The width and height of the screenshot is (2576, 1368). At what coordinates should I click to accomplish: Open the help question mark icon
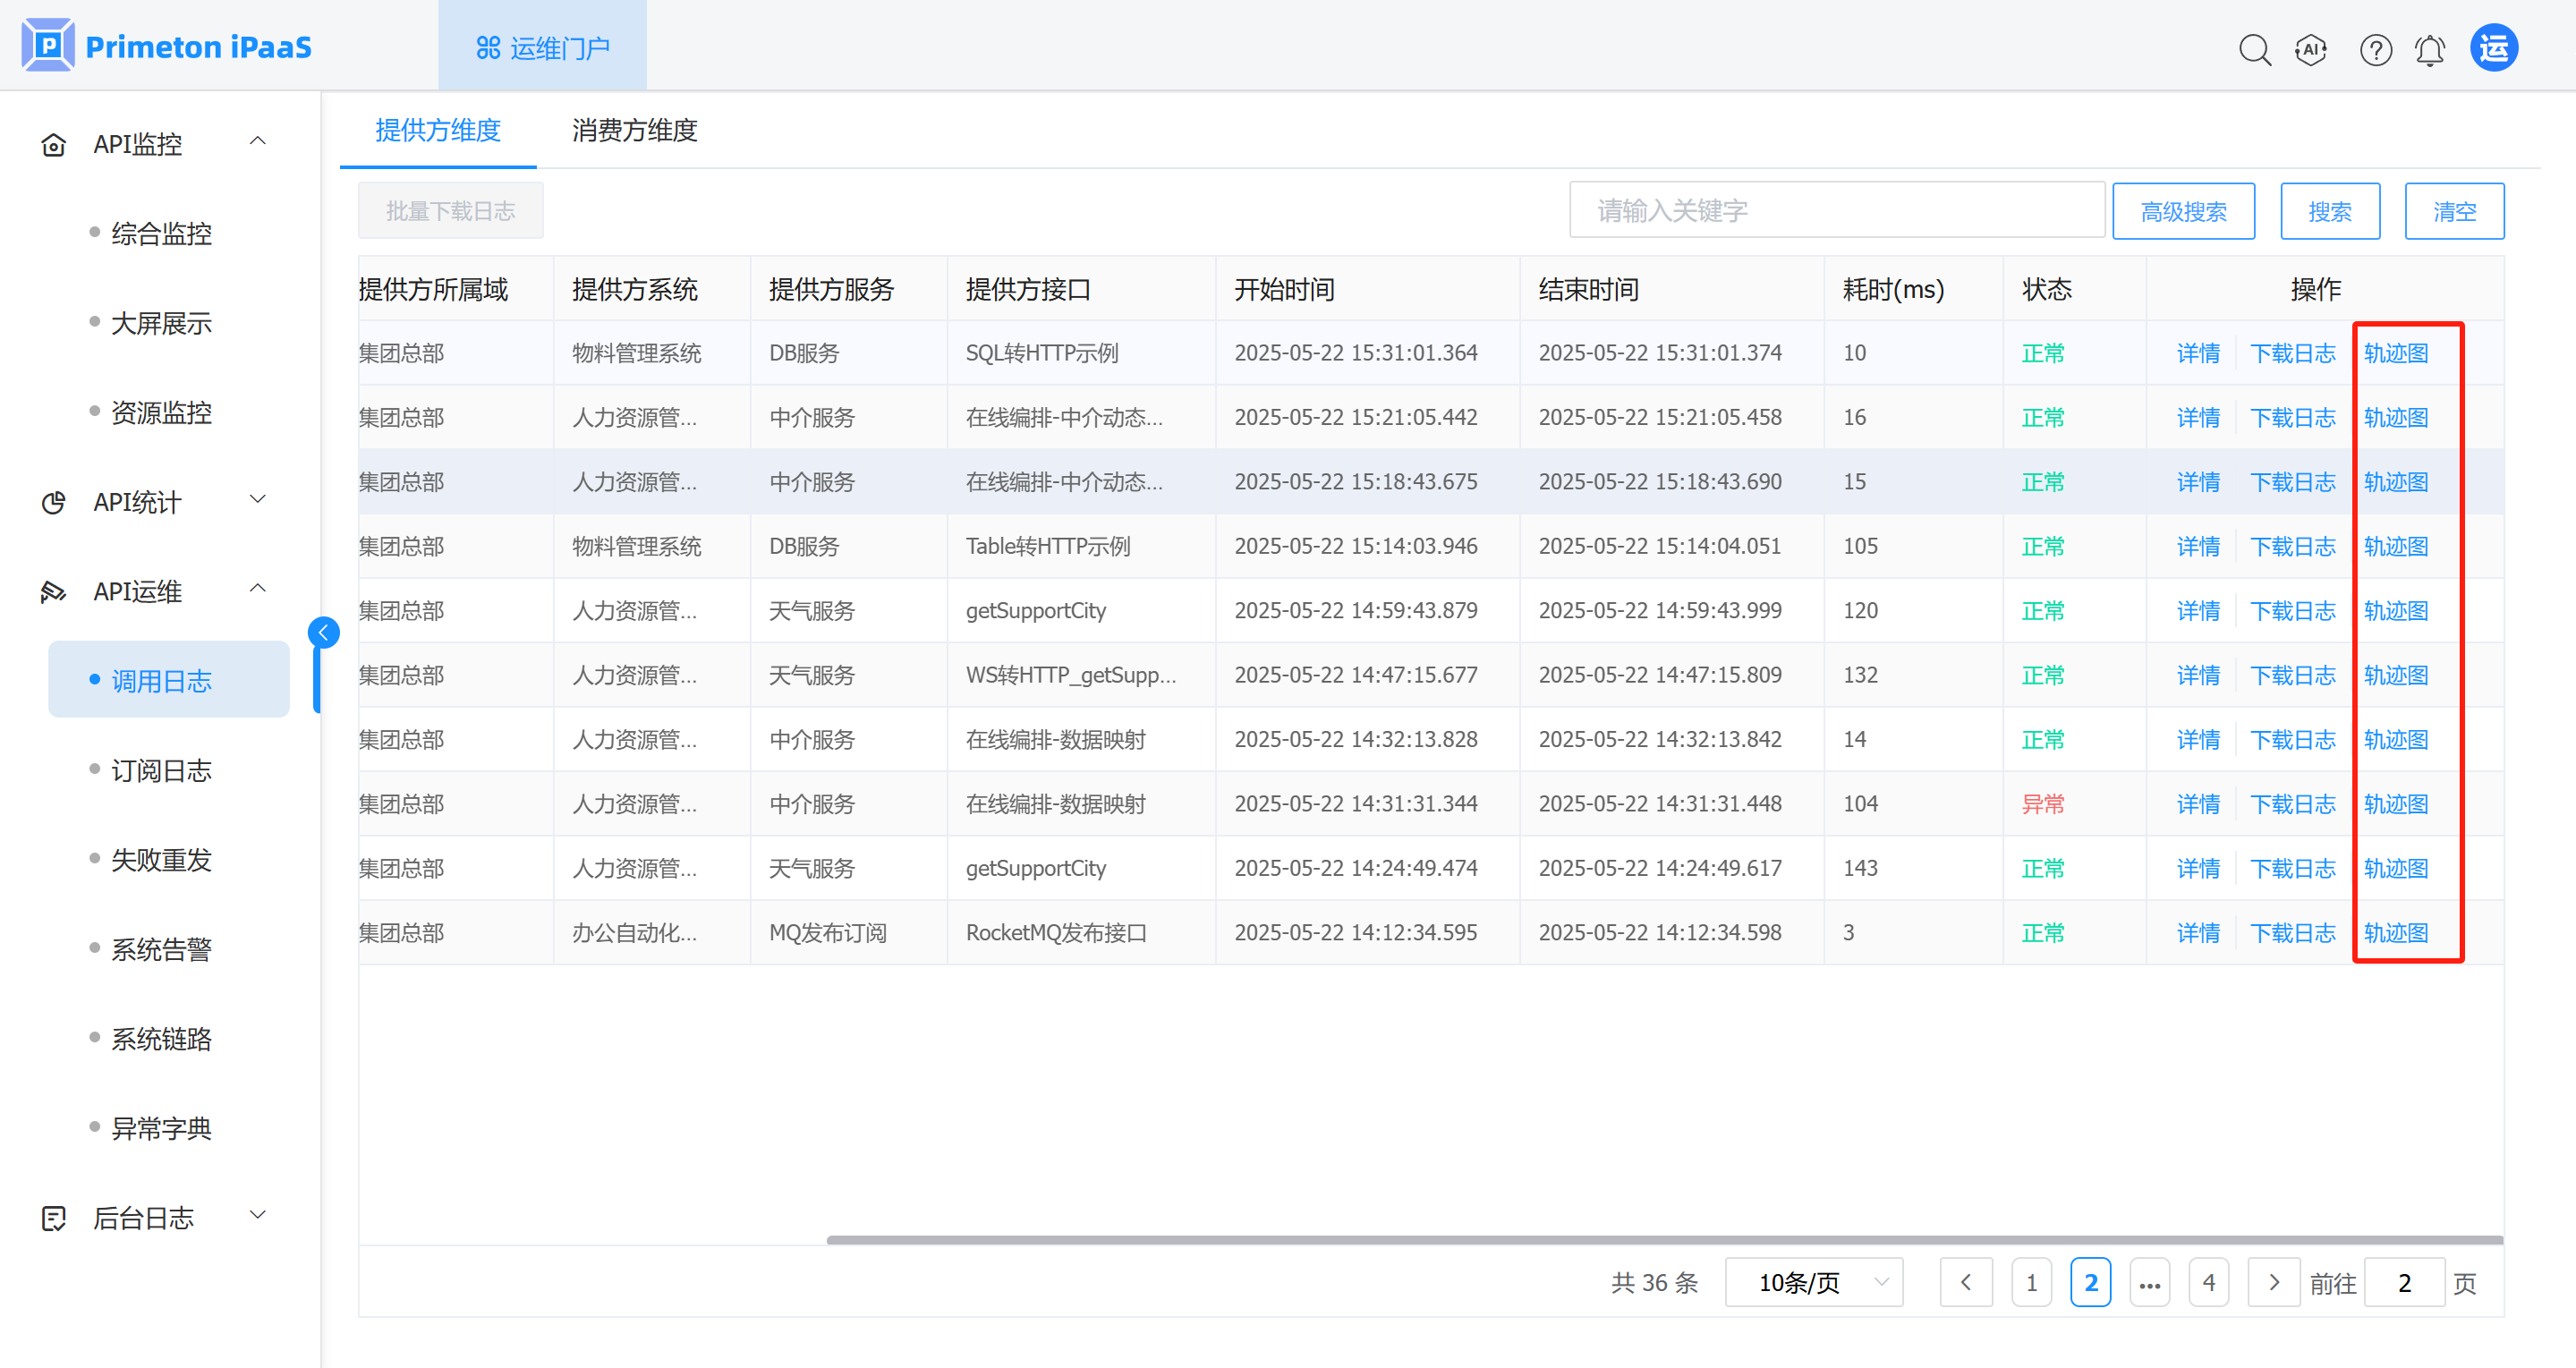click(x=2375, y=49)
